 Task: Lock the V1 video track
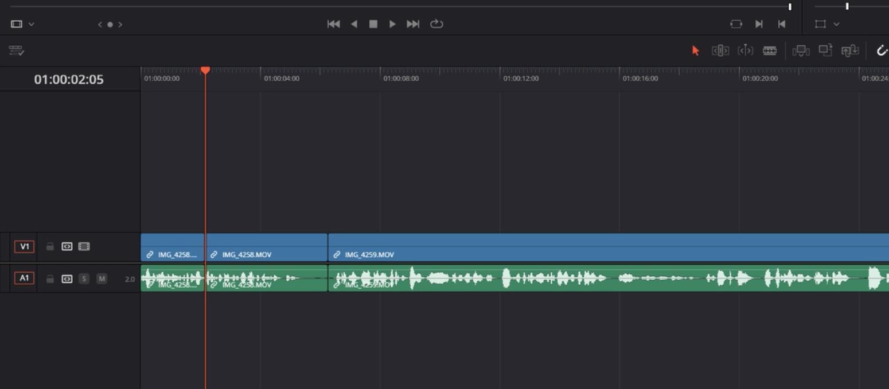[x=50, y=247]
